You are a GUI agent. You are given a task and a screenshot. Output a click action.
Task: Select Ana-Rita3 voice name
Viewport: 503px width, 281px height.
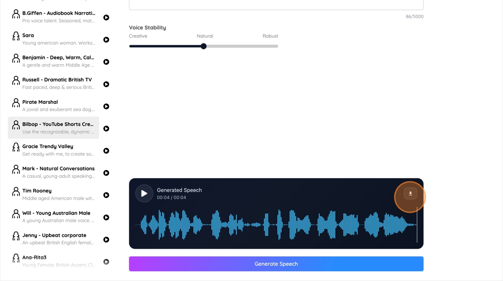34,257
